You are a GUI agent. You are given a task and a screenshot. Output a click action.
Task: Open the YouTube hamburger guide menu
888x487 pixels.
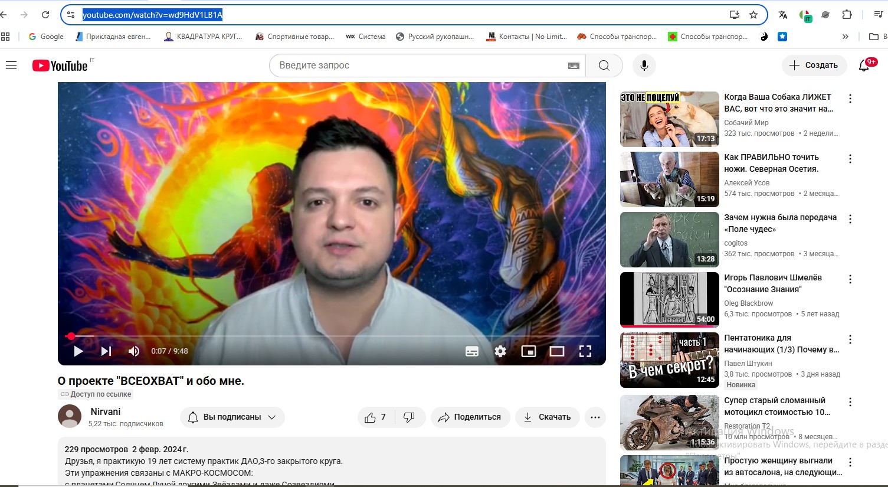click(x=11, y=66)
